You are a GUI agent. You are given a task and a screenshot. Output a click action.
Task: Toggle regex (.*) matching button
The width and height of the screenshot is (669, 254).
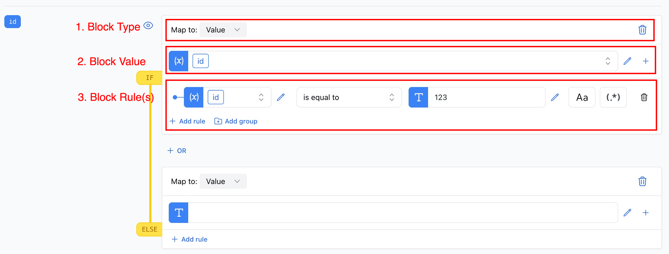tap(613, 97)
